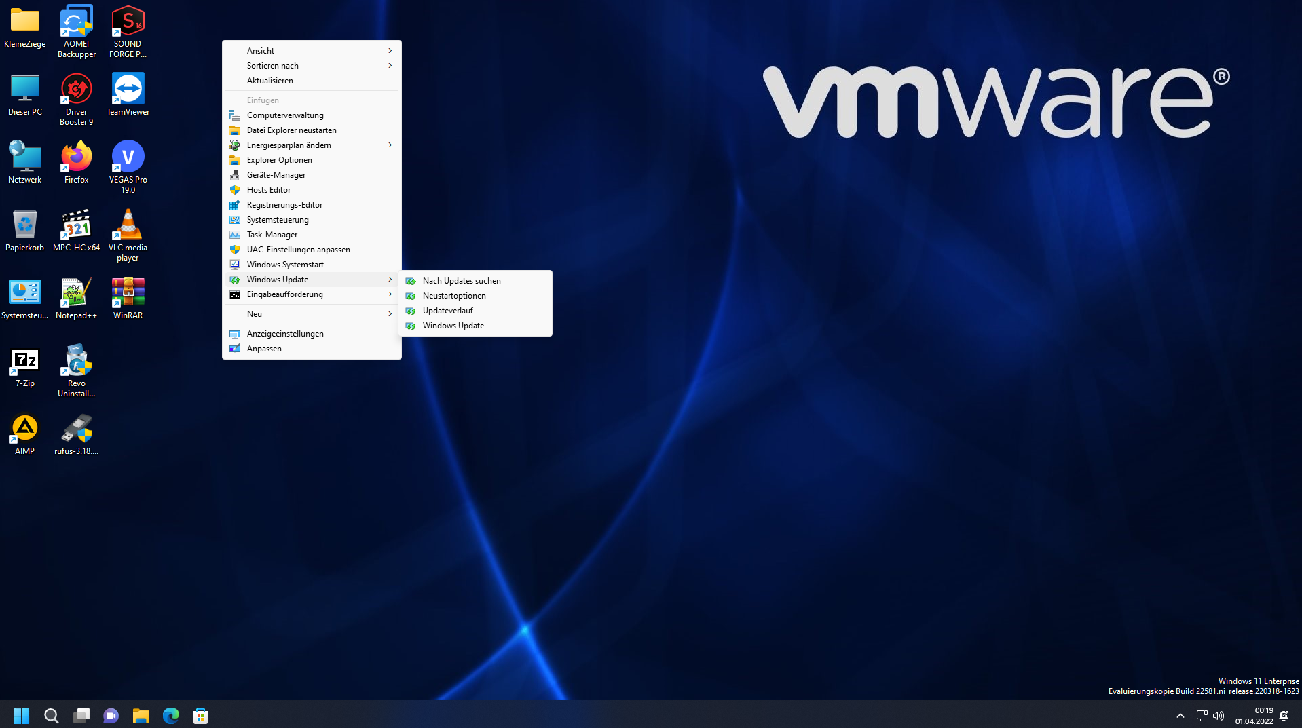Select Revo Uninstaller desktop shortcut

pos(77,372)
